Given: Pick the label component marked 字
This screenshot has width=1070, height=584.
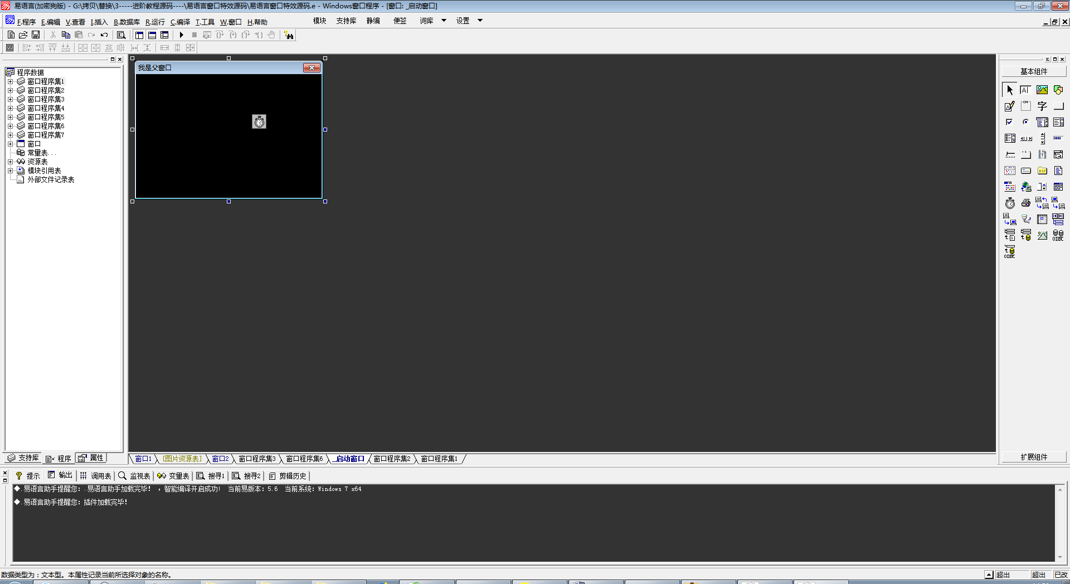Looking at the screenshot, I should tap(1042, 106).
